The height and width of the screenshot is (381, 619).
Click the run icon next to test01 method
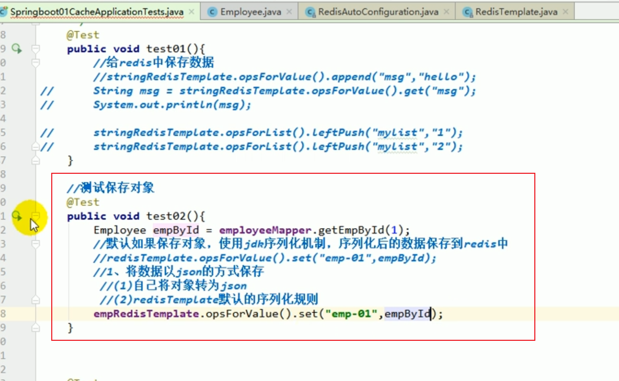pos(16,49)
